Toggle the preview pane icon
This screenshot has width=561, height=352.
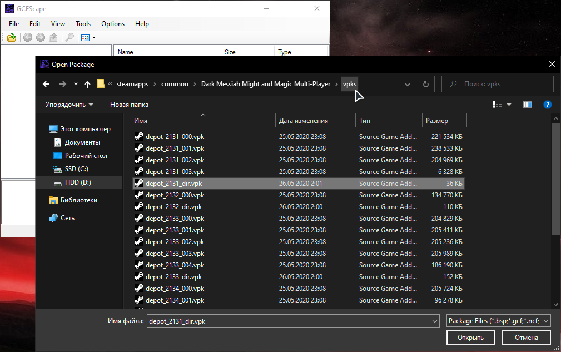pos(528,105)
